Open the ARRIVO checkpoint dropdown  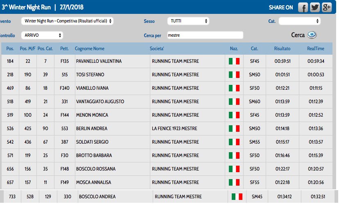(x=41, y=35)
